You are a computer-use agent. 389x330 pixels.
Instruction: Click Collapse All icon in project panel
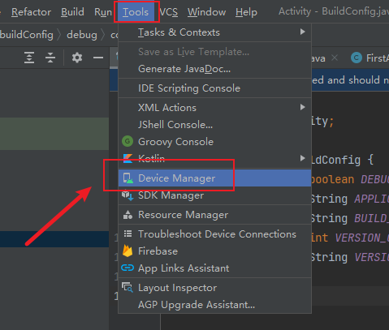[50, 58]
